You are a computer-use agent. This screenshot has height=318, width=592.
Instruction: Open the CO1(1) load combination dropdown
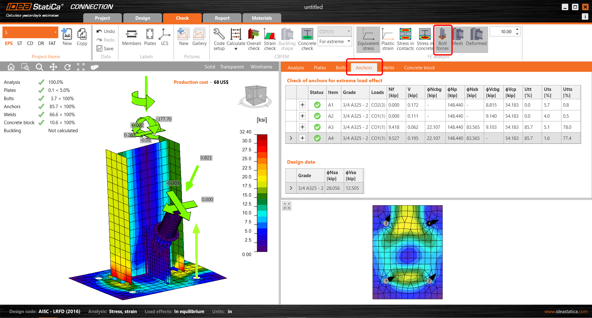pyautogui.click(x=334, y=31)
